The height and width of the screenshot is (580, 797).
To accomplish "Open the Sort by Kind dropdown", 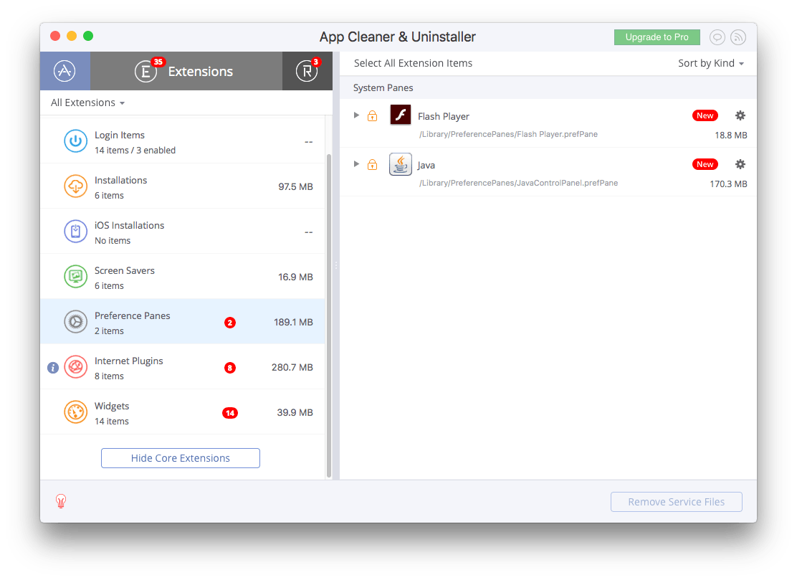I will [710, 63].
